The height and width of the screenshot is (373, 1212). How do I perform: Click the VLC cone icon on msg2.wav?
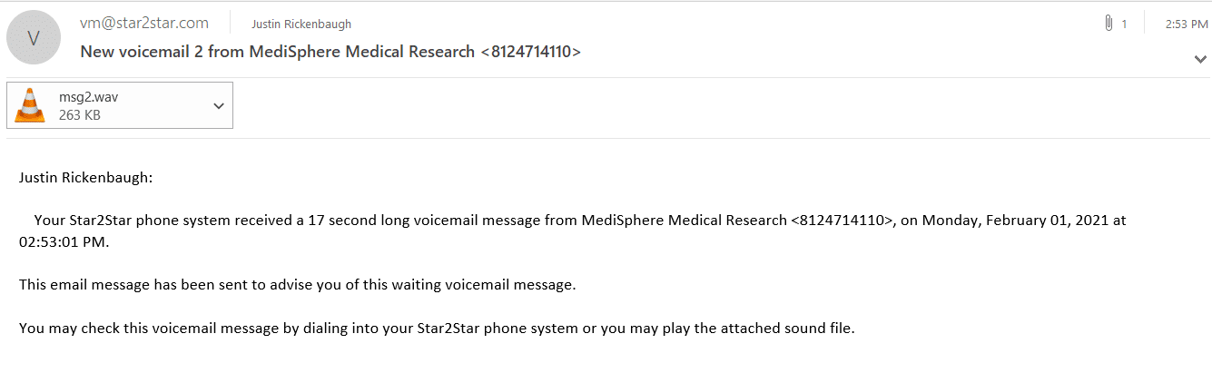(x=30, y=106)
